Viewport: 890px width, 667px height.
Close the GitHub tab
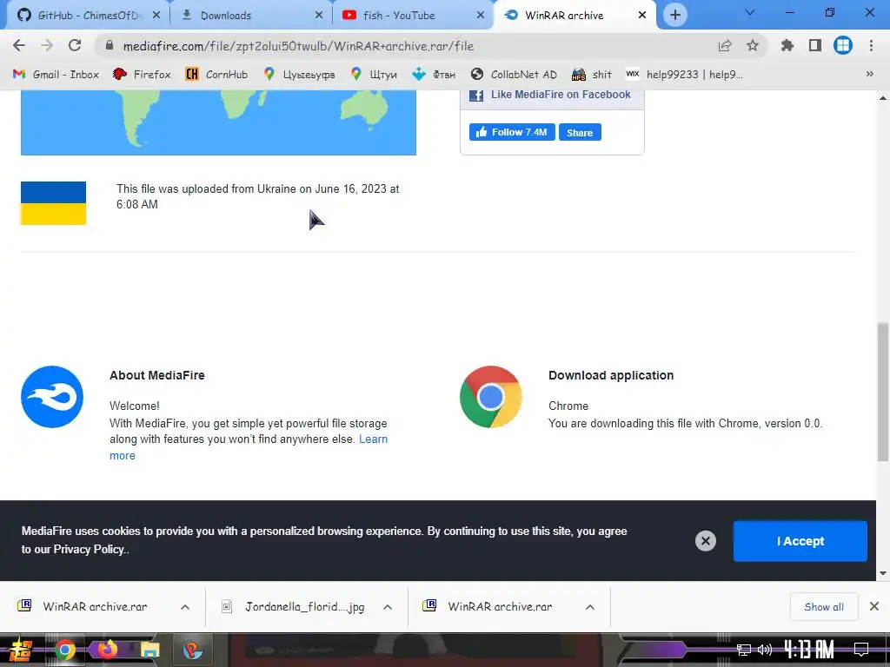click(156, 16)
